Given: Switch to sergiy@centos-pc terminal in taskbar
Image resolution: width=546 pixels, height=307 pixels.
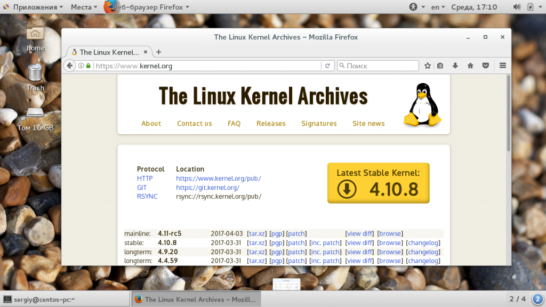Looking at the screenshot, I should pyautogui.click(x=65, y=299).
